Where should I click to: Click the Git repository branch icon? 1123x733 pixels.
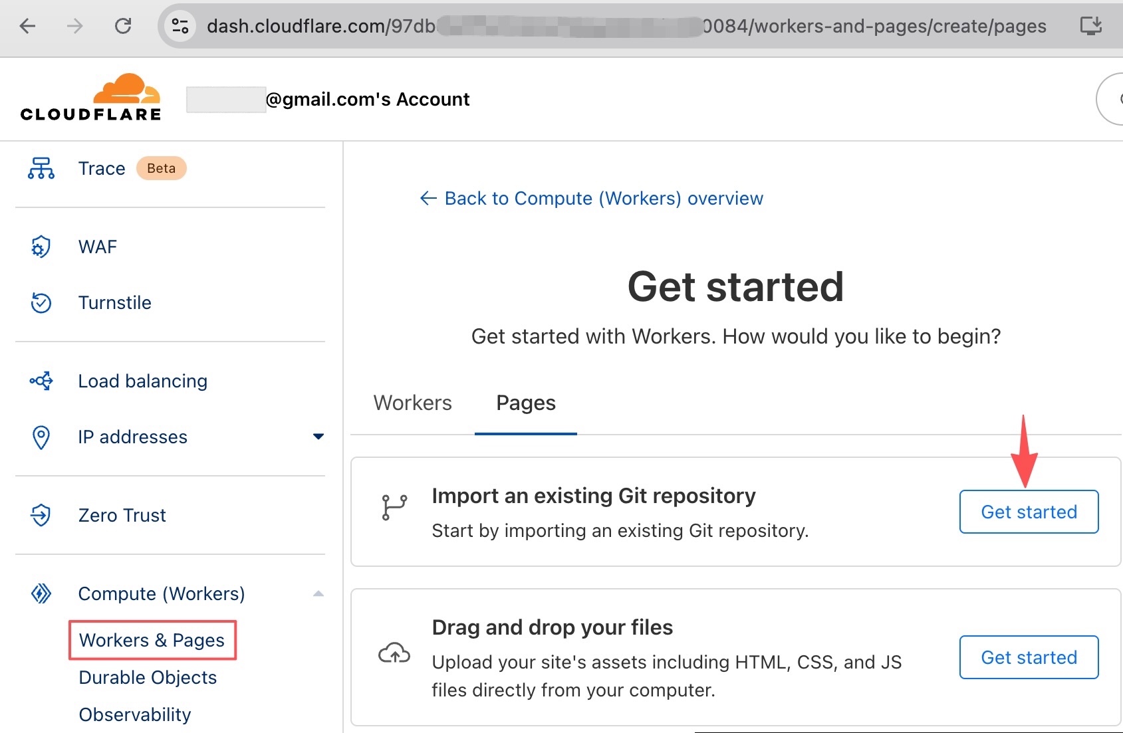pos(394,506)
